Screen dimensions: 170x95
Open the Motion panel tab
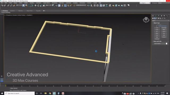tap(161, 16)
